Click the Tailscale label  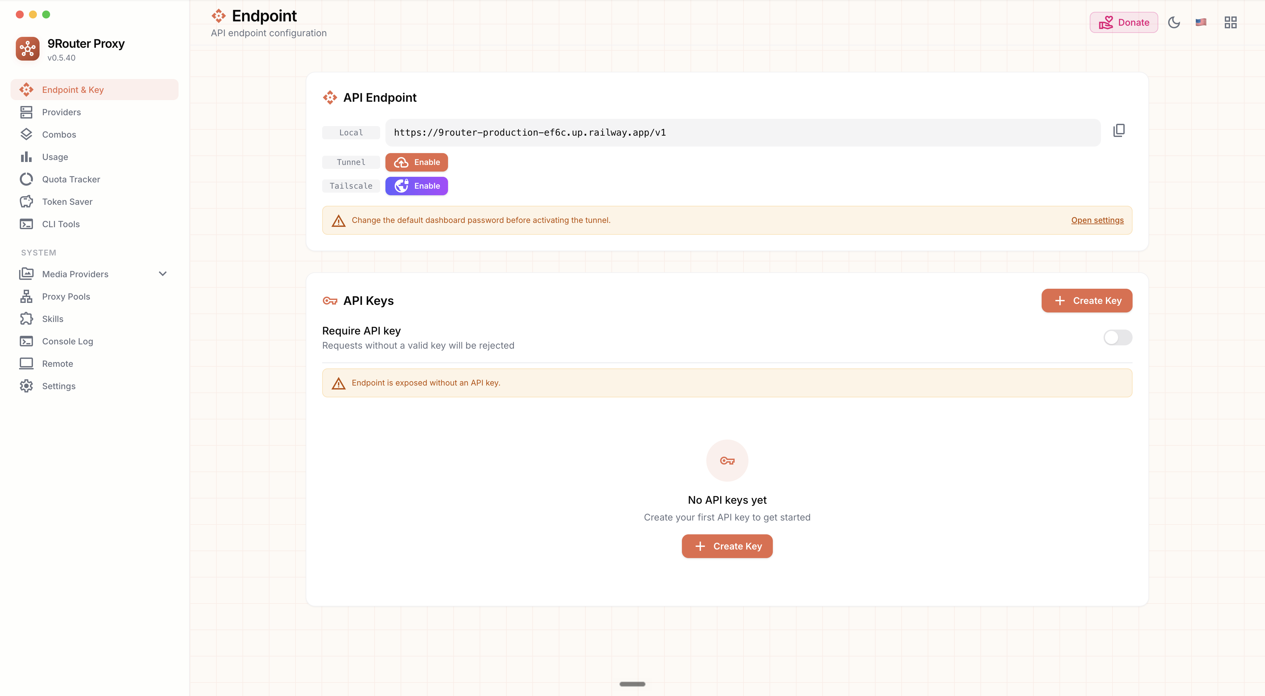pyautogui.click(x=351, y=186)
